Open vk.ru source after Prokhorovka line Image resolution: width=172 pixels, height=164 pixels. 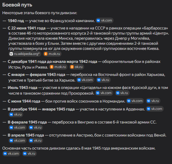[x=122, y=93]
